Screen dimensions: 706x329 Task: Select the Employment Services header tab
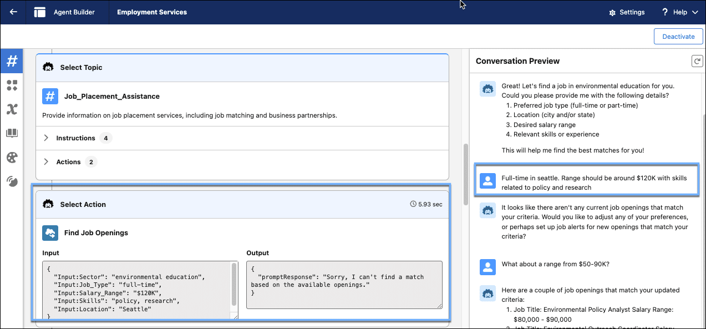coord(152,12)
